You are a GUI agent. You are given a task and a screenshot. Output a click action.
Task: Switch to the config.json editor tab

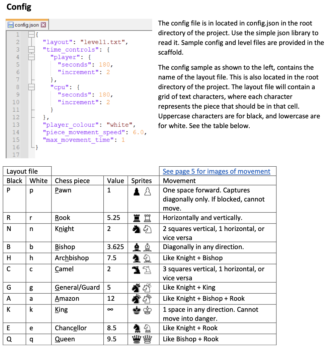(x=27, y=24)
